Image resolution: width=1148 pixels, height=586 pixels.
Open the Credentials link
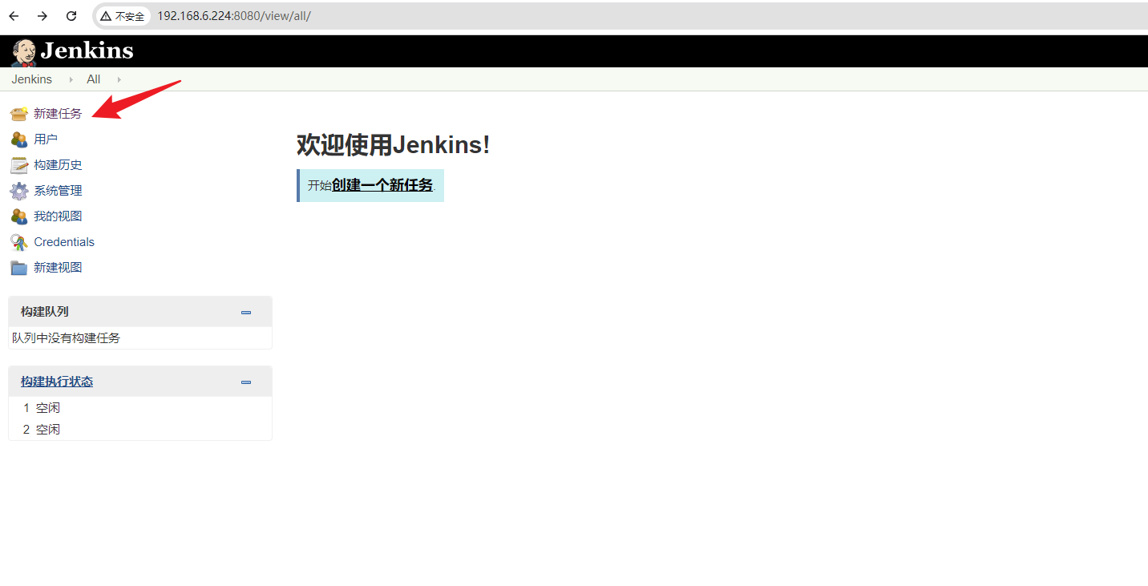pyautogui.click(x=64, y=242)
